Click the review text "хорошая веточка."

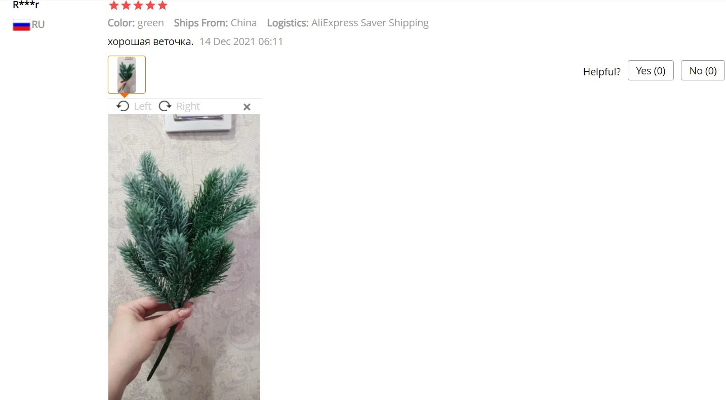tap(150, 41)
